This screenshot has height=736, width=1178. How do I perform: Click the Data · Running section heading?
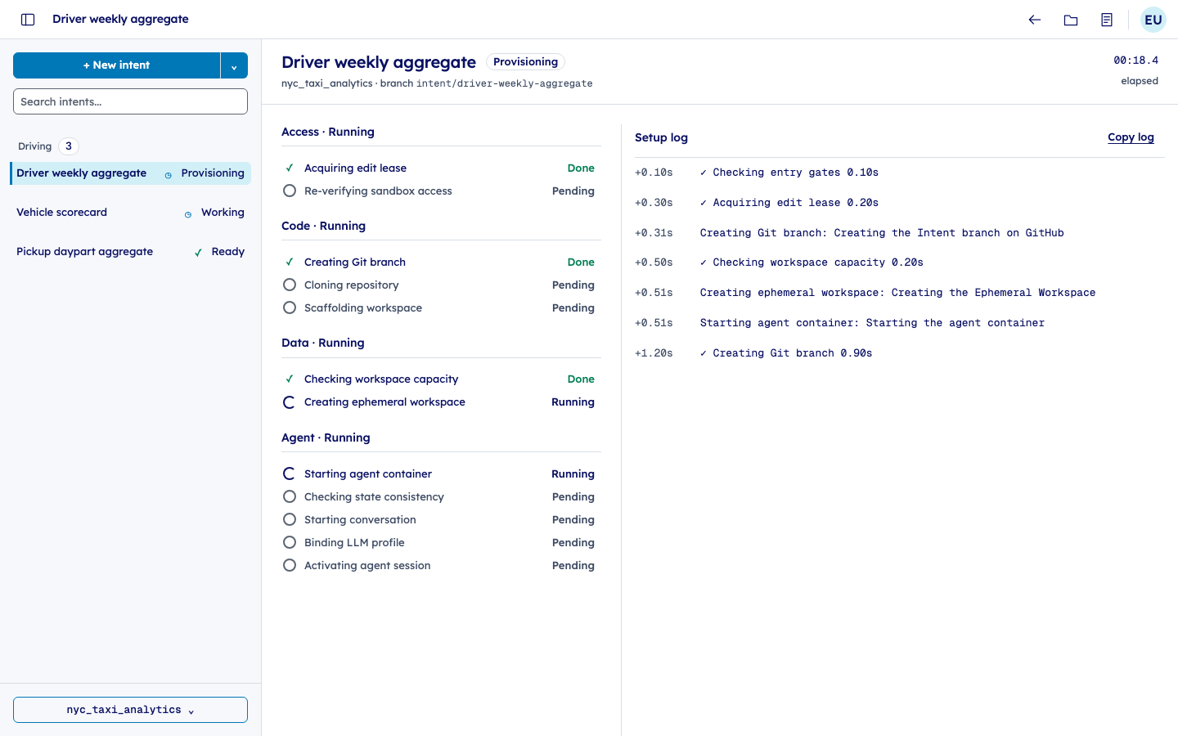coord(323,343)
